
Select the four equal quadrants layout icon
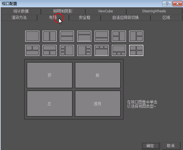136,50
